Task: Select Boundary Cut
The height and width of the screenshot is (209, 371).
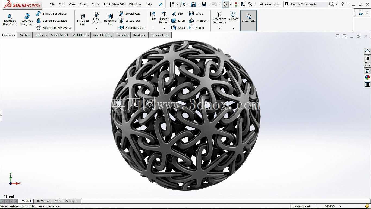Action: (132, 28)
